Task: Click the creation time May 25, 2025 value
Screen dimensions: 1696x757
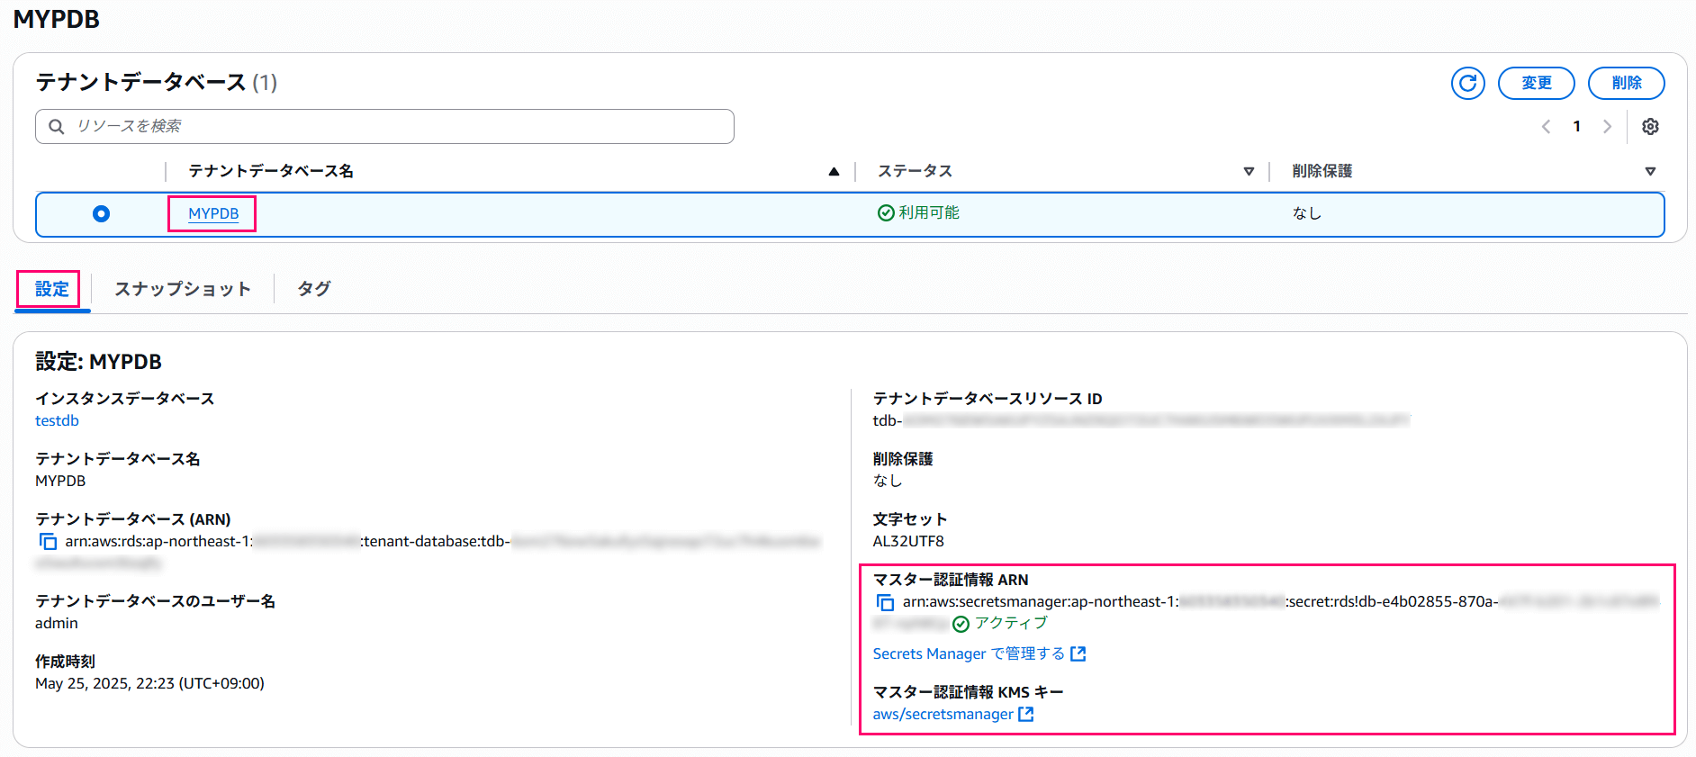Action: coord(149,683)
